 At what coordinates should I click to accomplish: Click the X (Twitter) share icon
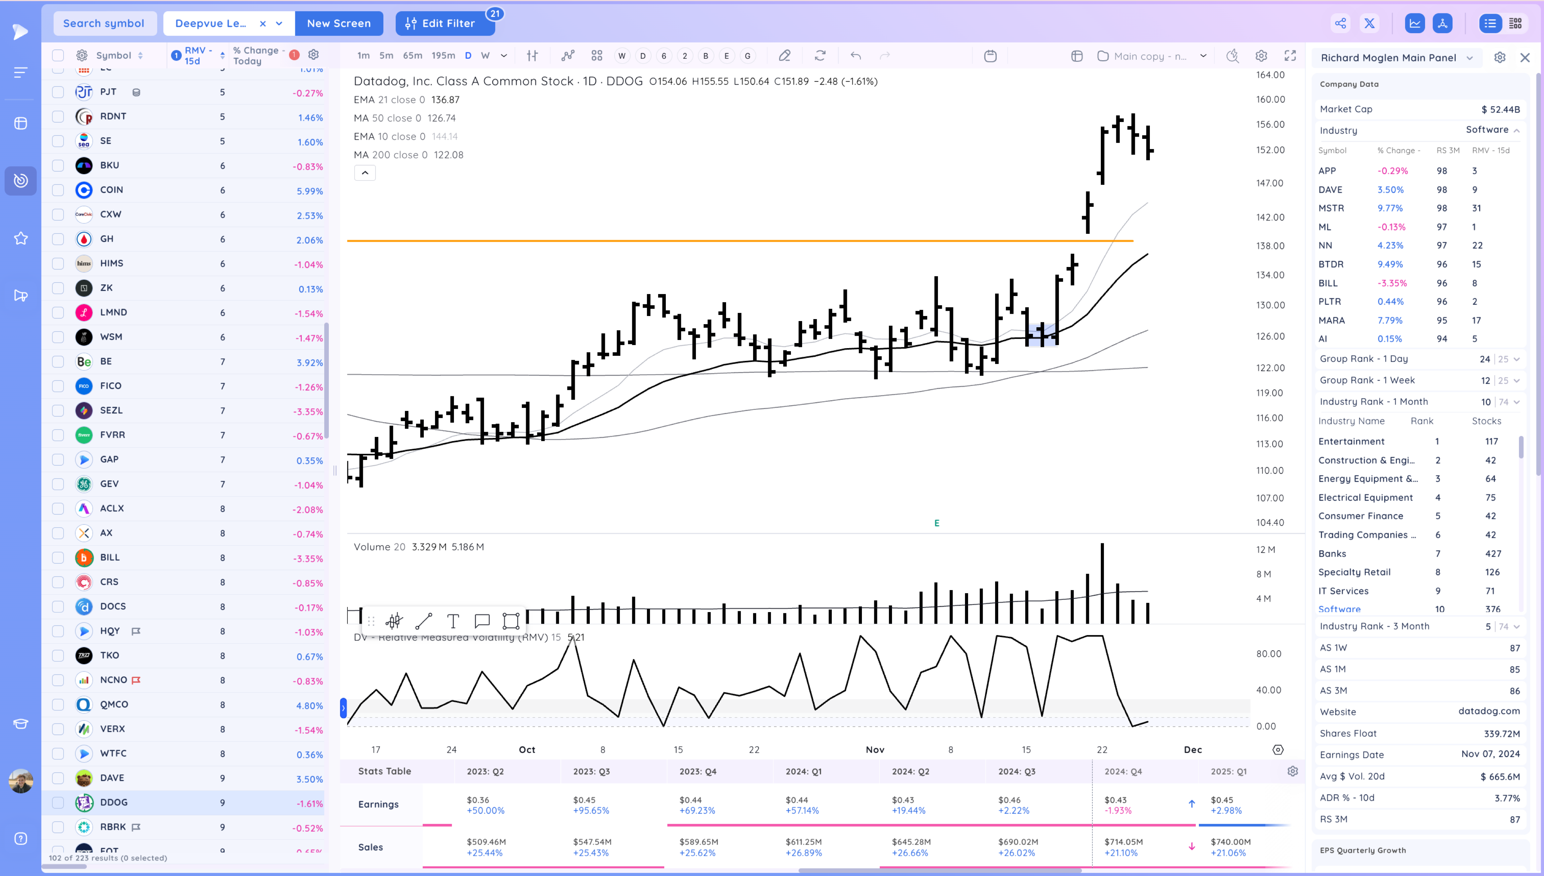click(x=1370, y=24)
